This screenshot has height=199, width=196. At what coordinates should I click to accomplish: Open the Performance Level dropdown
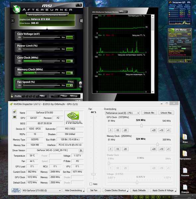pyautogui.click(x=122, y=113)
